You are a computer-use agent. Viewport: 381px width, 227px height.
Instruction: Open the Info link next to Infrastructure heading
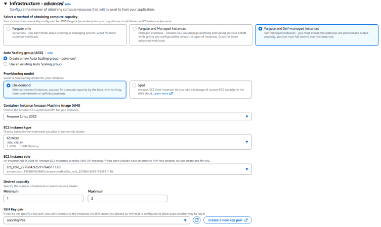click(x=68, y=4)
